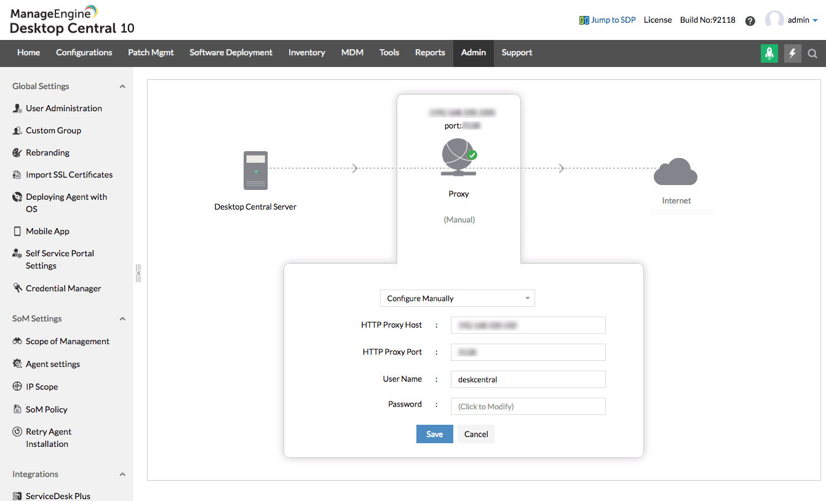Open Import SSL Certificates
826x501 pixels.
[69, 175]
